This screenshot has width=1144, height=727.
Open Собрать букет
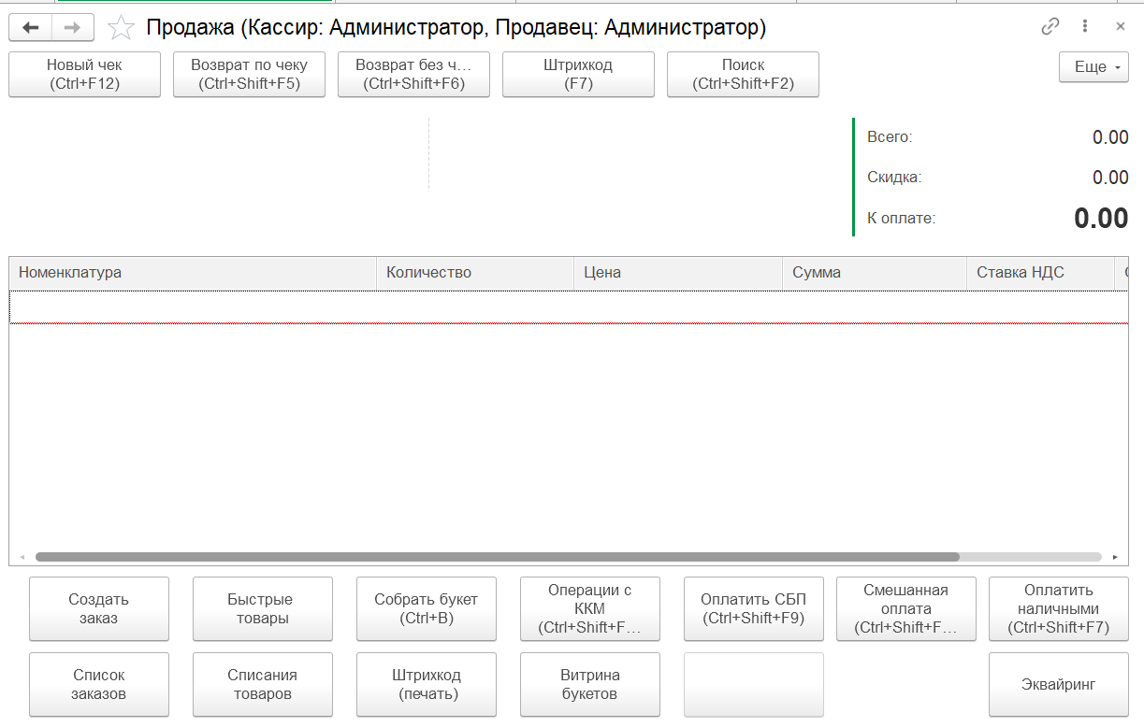[x=426, y=608]
